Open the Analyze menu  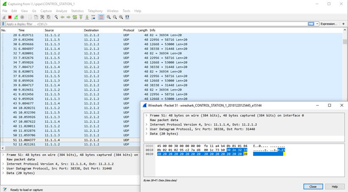61,11
